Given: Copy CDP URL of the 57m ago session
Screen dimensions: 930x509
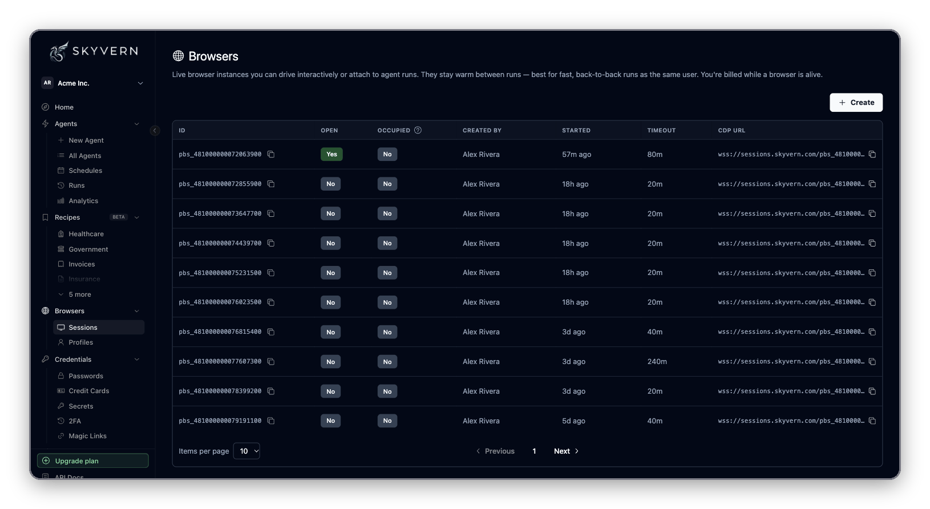Looking at the screenshot, I should (872, 155).
